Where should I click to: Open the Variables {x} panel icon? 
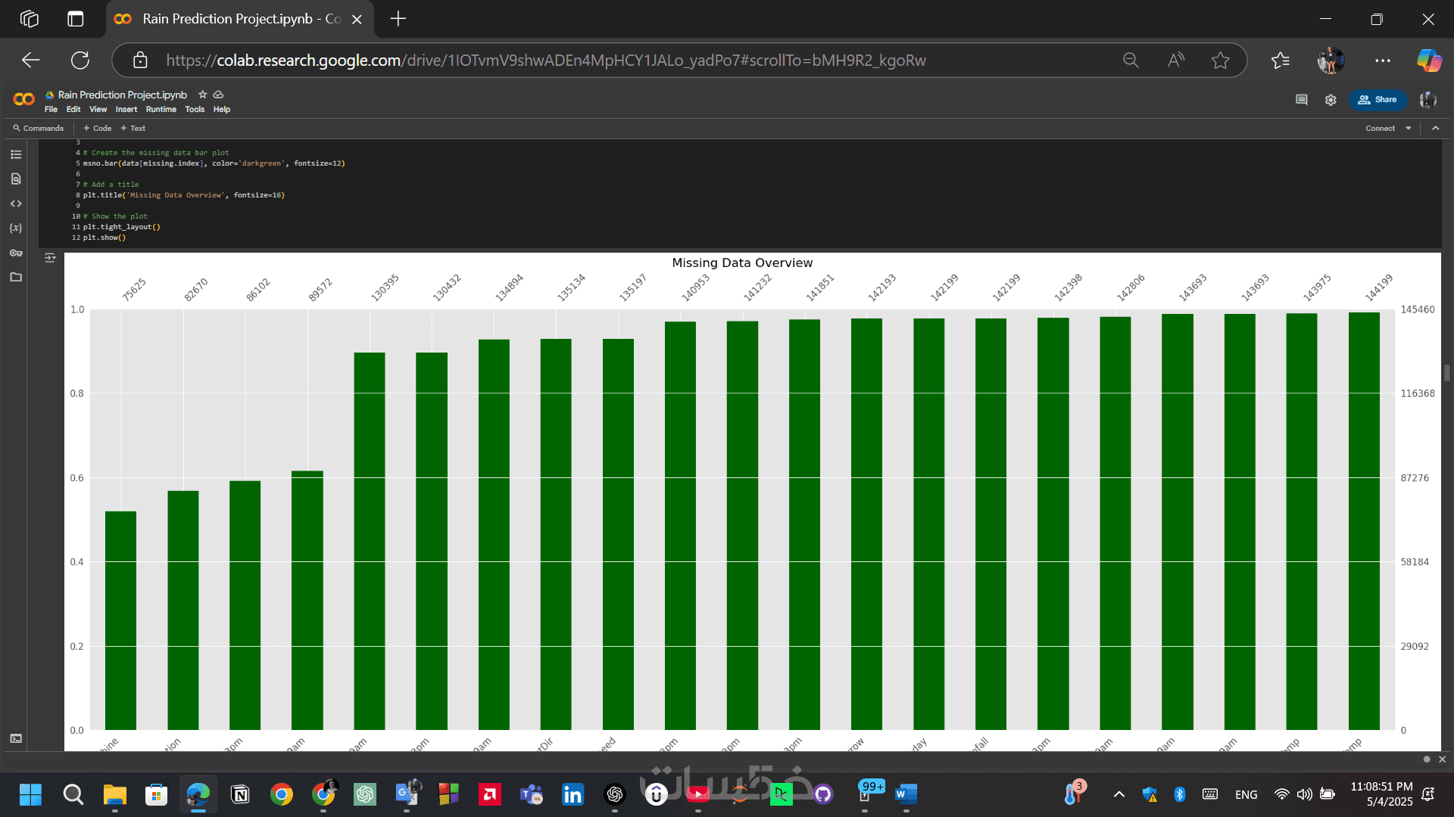16,228
